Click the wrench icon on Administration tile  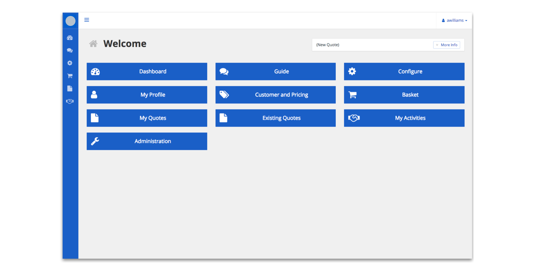pyautogui.click(x=95, y=141)
